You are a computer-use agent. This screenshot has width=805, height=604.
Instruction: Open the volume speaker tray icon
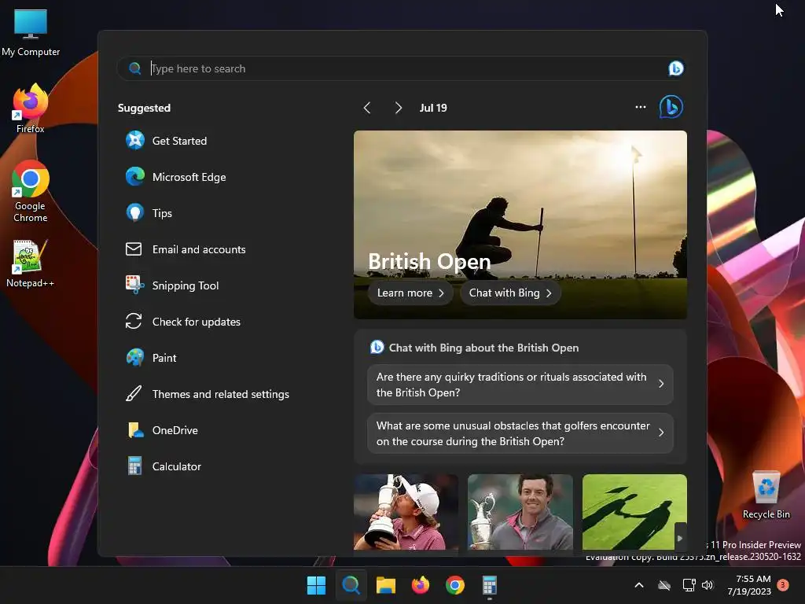pos(708,585)
